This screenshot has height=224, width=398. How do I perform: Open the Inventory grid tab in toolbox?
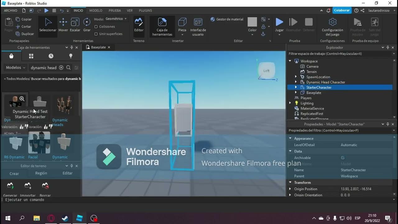pyautogui.click(x=31, y=56)
